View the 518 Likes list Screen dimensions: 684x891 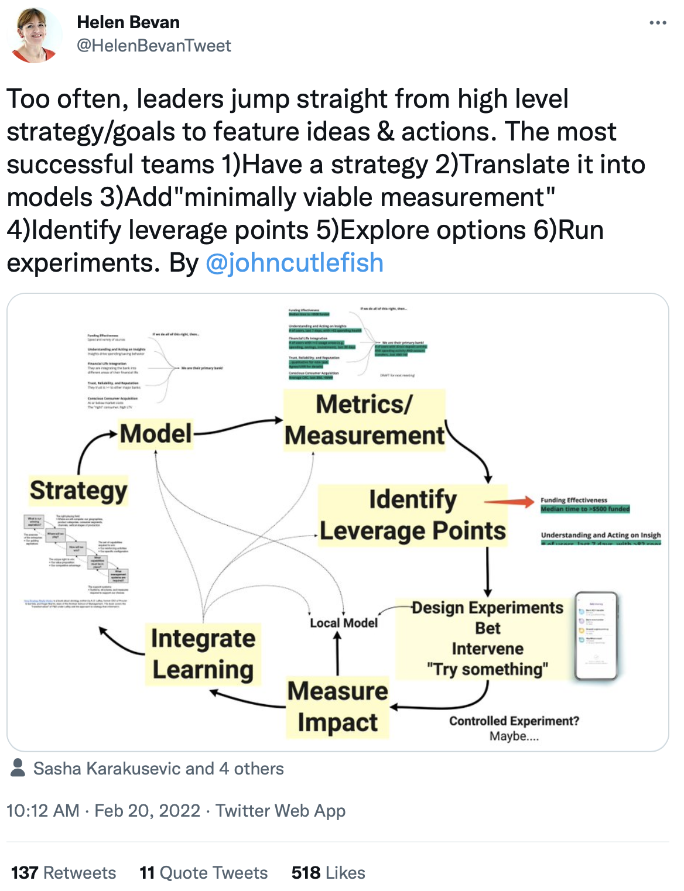point(328,872)
